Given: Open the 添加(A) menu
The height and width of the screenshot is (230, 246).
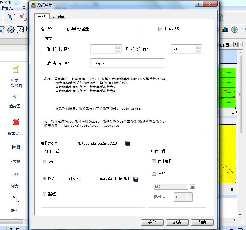Looking at the screenshot, I should (x=7, y=8).
